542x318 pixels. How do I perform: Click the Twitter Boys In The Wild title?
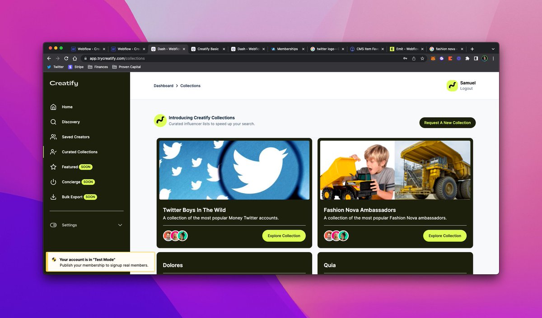(194, 210)
